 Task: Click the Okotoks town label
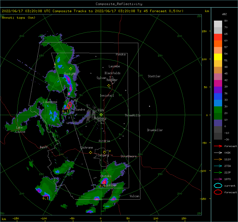click(106, 176)
